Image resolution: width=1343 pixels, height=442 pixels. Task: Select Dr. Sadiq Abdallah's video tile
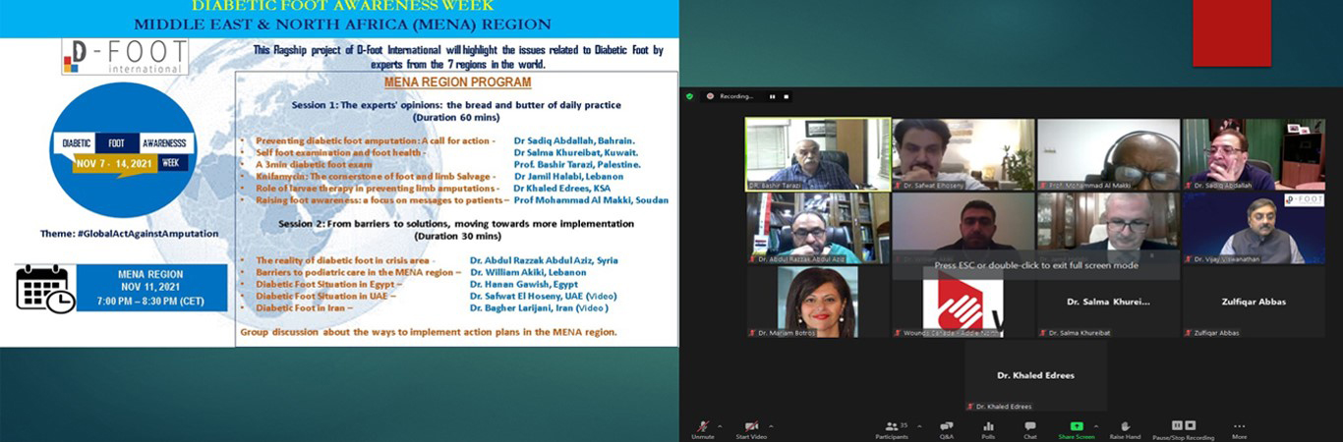pyautogui.click(x=1254, y=154)
